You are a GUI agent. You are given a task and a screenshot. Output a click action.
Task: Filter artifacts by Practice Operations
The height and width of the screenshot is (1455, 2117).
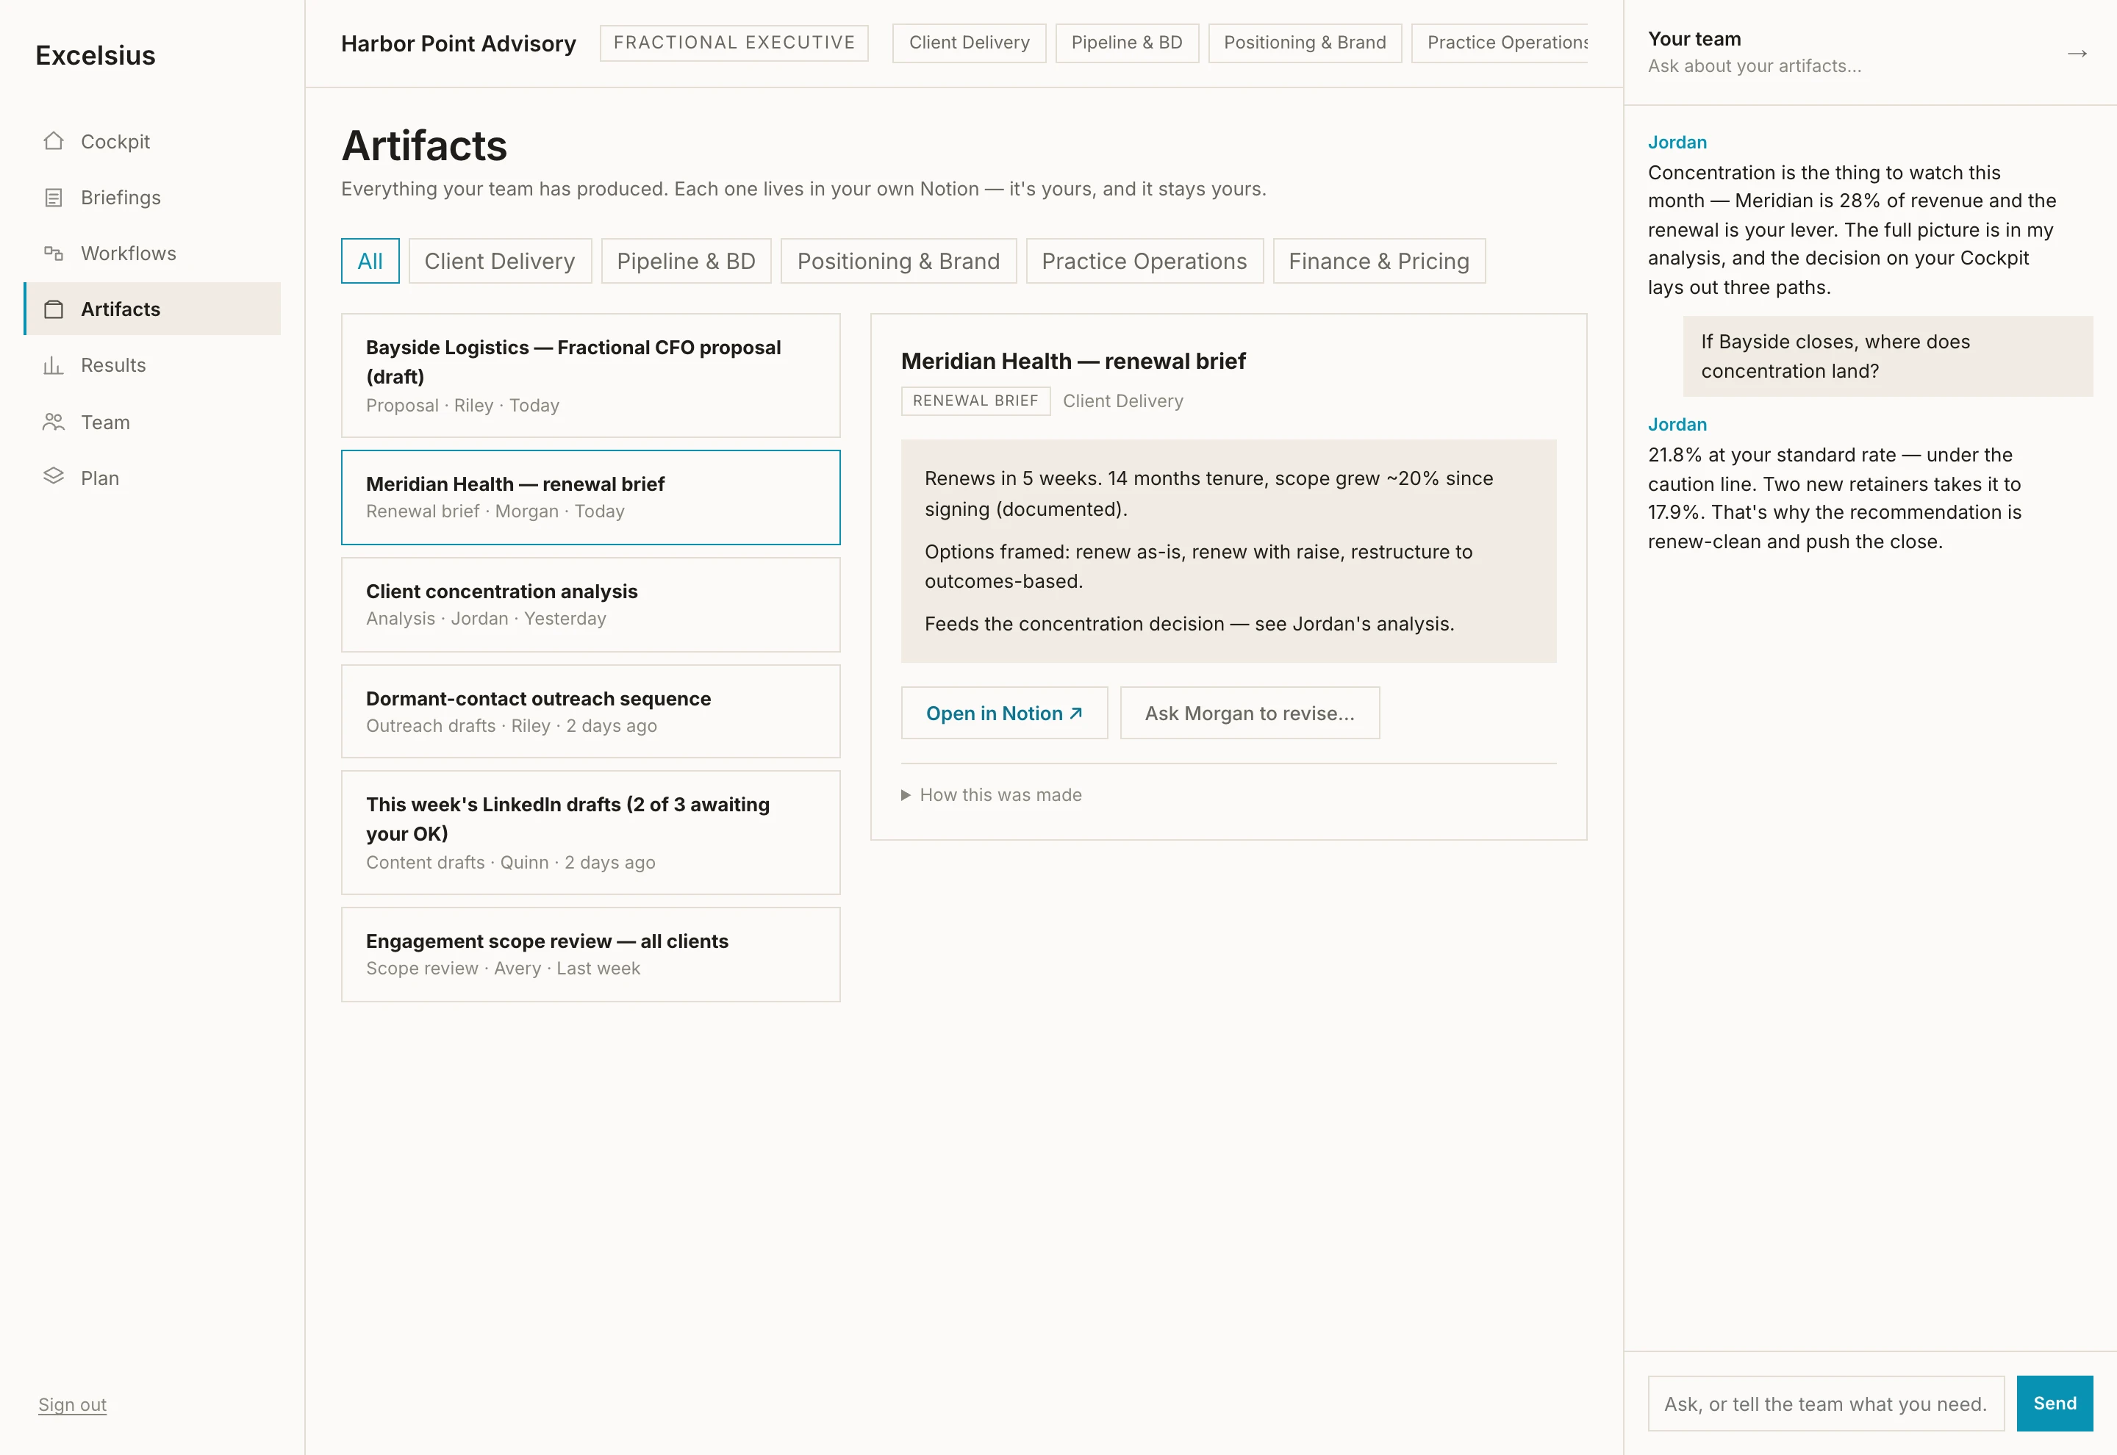click(1145, 261)
